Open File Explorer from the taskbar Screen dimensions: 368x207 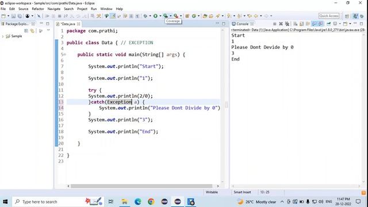pos(124,202)
